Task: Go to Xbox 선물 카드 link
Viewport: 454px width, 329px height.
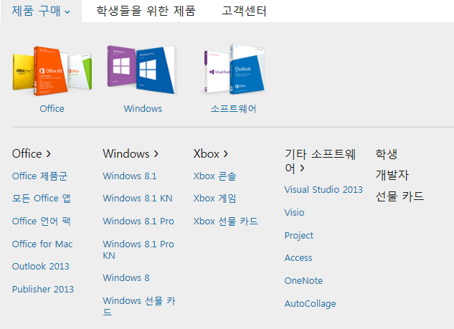Action: pos(225,221)
